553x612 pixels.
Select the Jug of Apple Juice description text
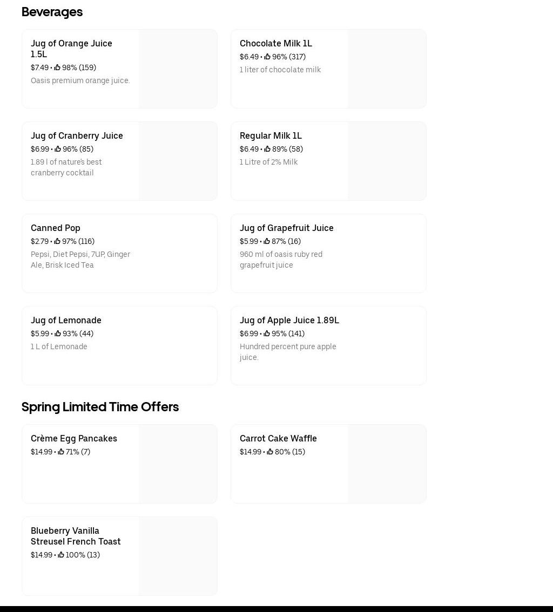click(288, 352)
